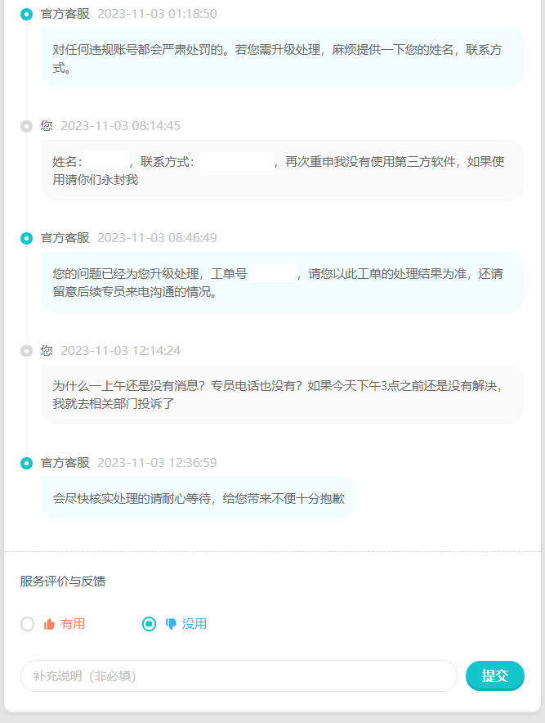Click the message bubble mentioning 工单号
Image resolution: width=545 pixels, height=723 pixels.
coord(283,282)
